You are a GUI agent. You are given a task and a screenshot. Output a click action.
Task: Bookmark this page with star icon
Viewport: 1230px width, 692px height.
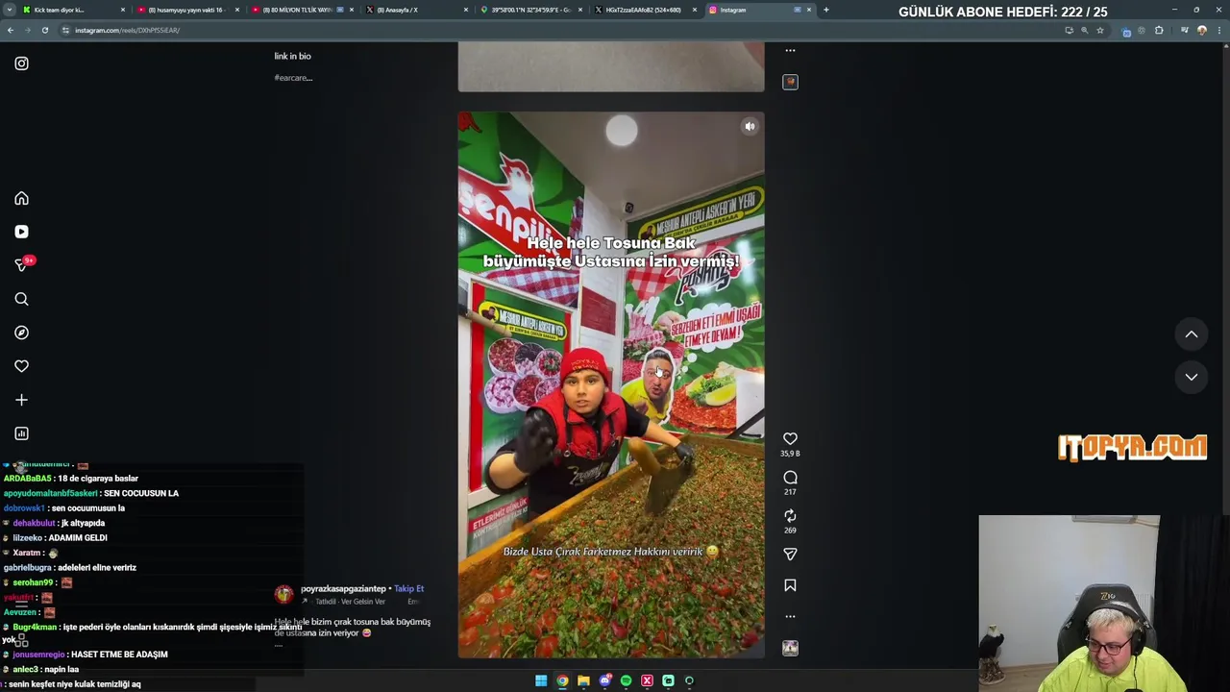(x=1100, y=30)
